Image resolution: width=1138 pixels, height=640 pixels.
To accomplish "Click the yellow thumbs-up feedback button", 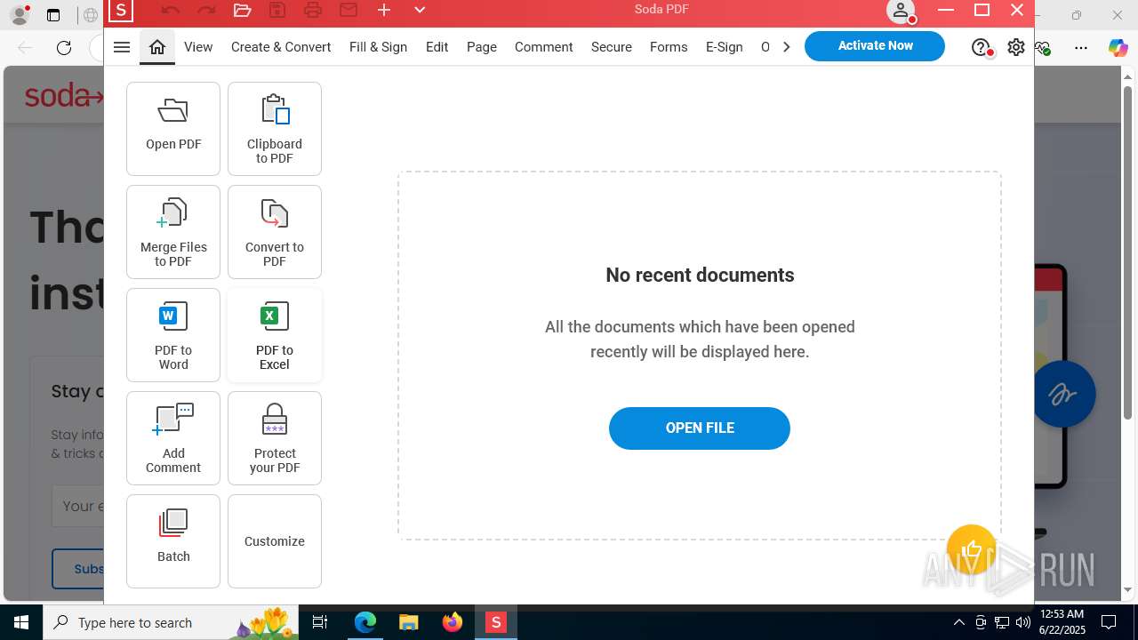I will 971,549.
